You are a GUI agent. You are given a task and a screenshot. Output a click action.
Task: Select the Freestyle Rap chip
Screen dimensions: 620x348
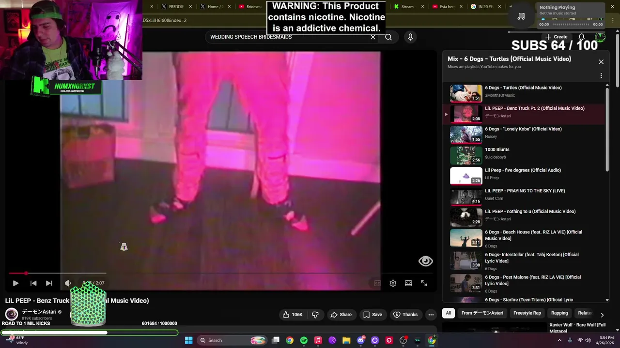click(x=527, y=313)
